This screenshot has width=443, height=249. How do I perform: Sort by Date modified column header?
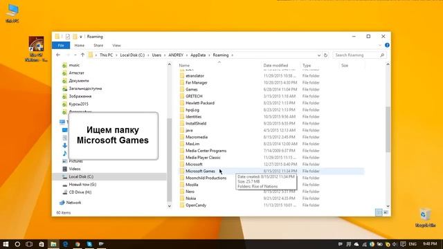[x=275, y=66]
